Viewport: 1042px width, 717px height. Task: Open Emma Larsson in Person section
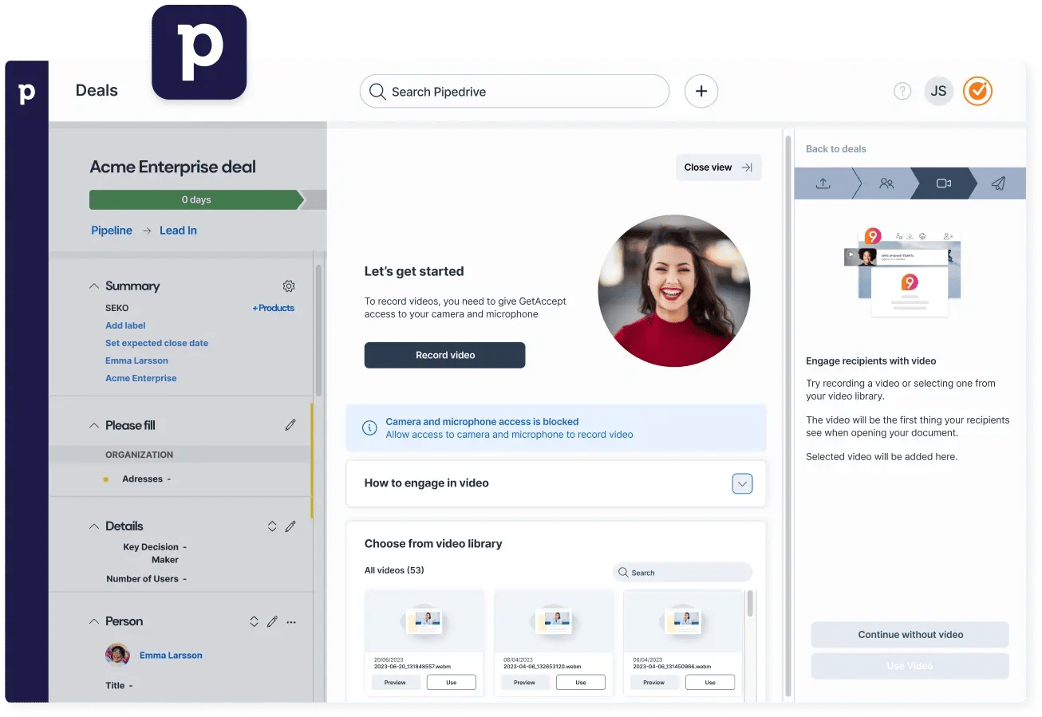[x=171, y=656]
